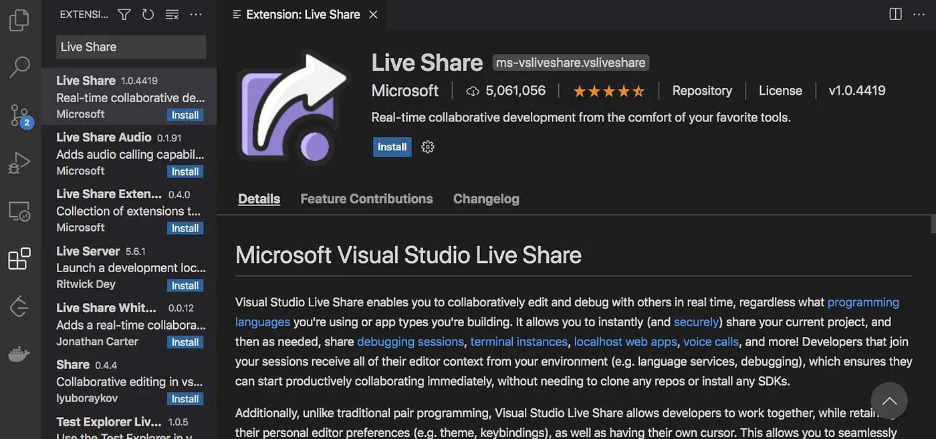
Task: Open the Remote Explorer icon
Action: coord(19,211)
